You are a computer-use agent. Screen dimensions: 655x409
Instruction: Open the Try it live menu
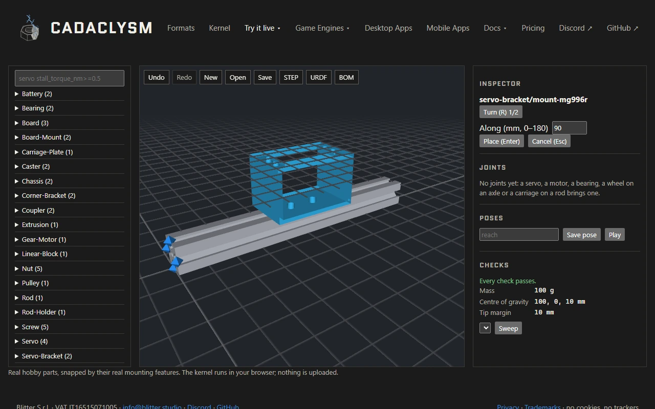263,28
